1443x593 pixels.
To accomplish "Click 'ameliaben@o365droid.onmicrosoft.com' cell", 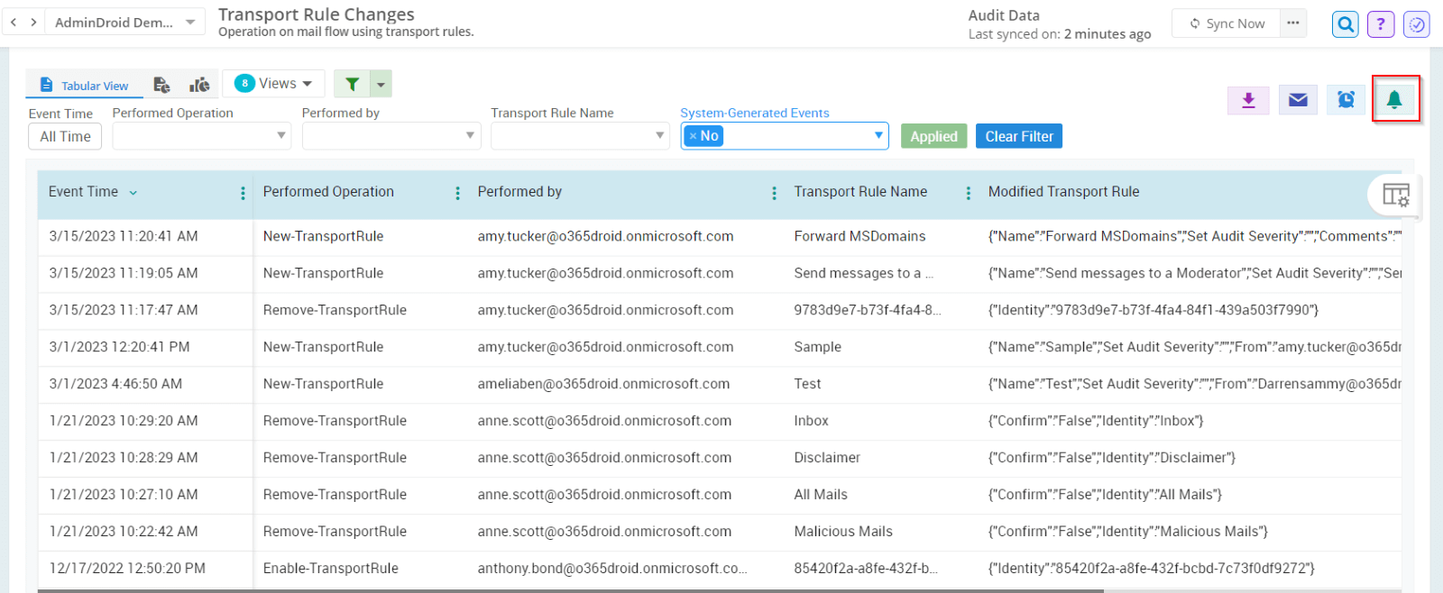I will (603, 384).
